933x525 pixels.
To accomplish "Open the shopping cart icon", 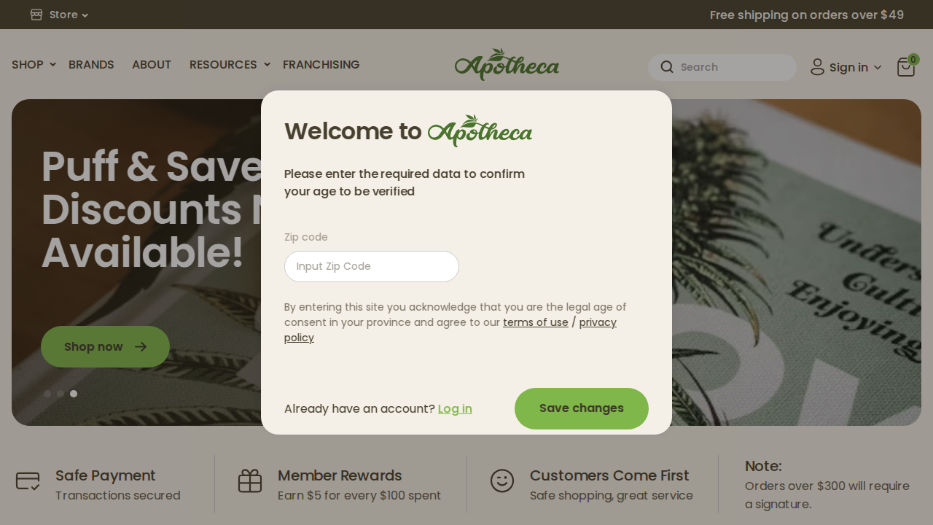I will coord(906,67).
